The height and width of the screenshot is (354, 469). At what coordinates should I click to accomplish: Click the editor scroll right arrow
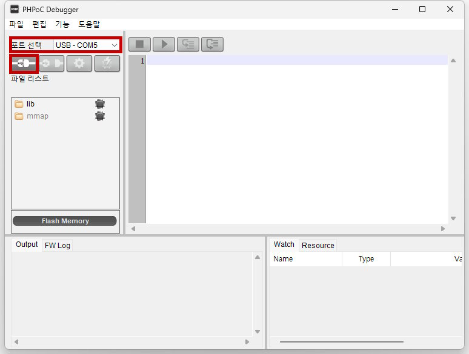(443, 229)
